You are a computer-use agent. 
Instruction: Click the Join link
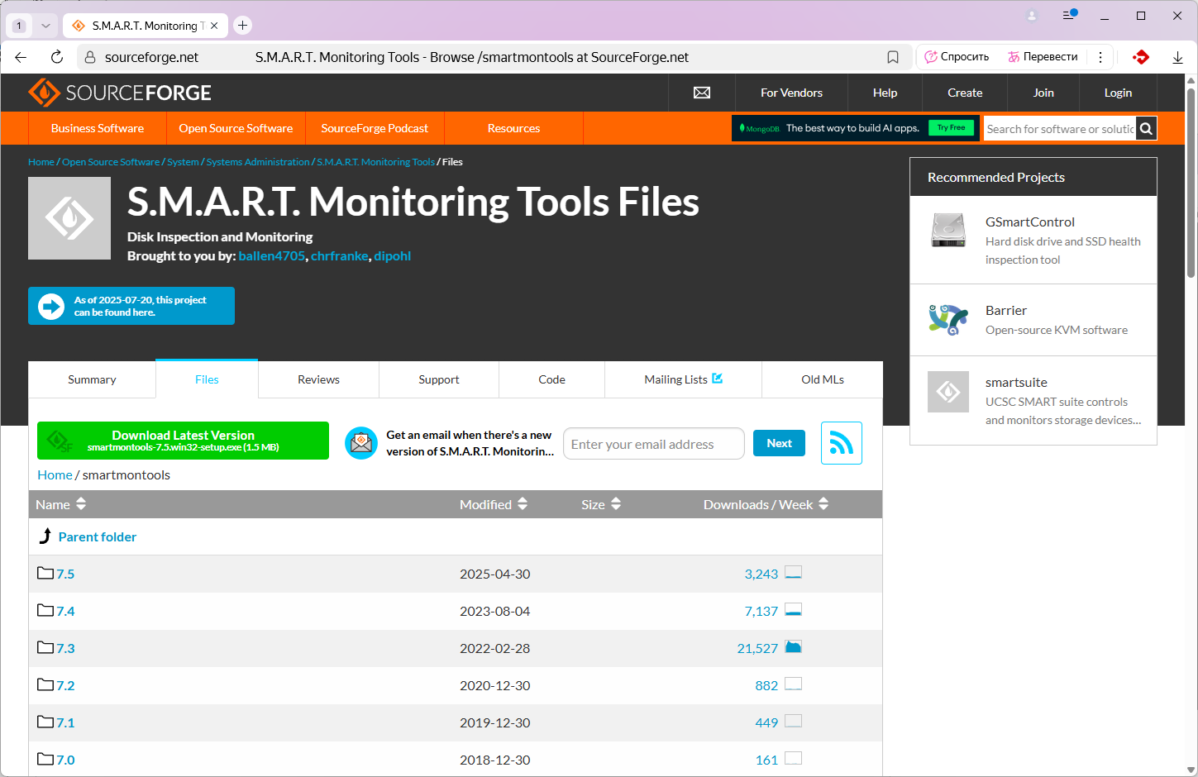(1043, 93)
